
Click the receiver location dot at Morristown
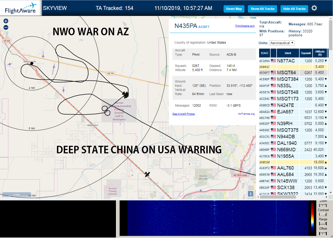pyautogui.click(x=32, y=63)
